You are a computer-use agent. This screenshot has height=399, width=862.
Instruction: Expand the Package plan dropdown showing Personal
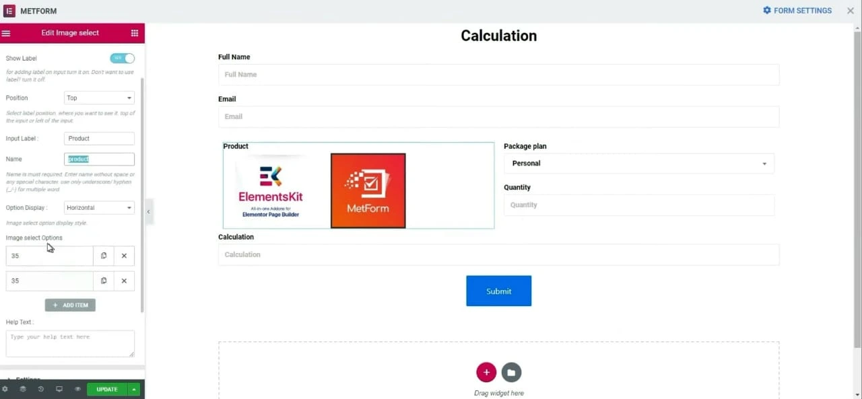click(639, 164)
